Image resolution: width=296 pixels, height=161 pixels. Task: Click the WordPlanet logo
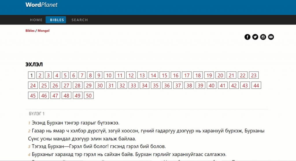[x=41, y=5]
